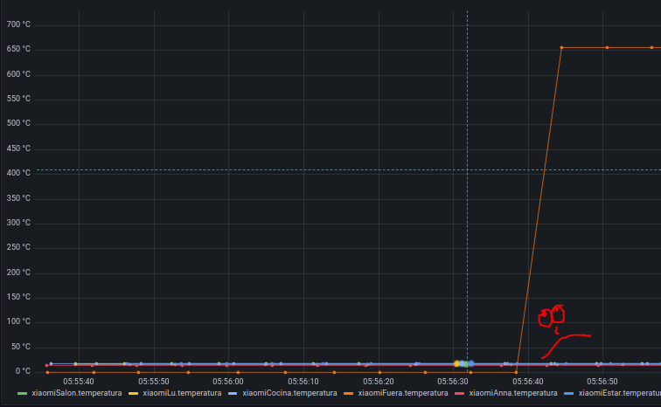Click orange data point at 05:56:50 on plateau
Viewport: 661px width, 407px height.
click(607, 47)
